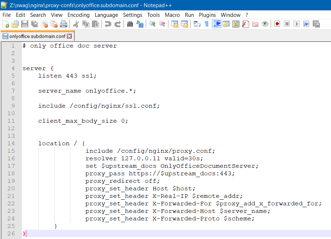Image resolution: width=331 pixels, height=239 pixels.
Task: Open the Replace dialog icon
Action: tap(140, 24)
